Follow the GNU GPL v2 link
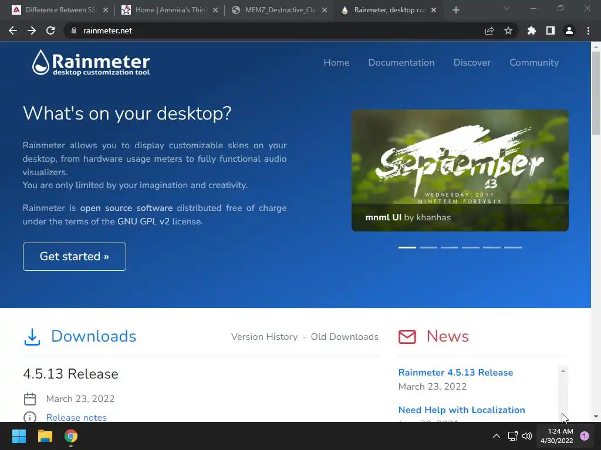Image resolution: width=601 pixels, height=450 pixels. [143, 221]
